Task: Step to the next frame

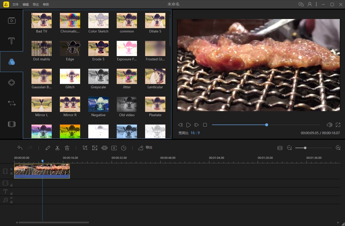Action: [x=197, y=125]
